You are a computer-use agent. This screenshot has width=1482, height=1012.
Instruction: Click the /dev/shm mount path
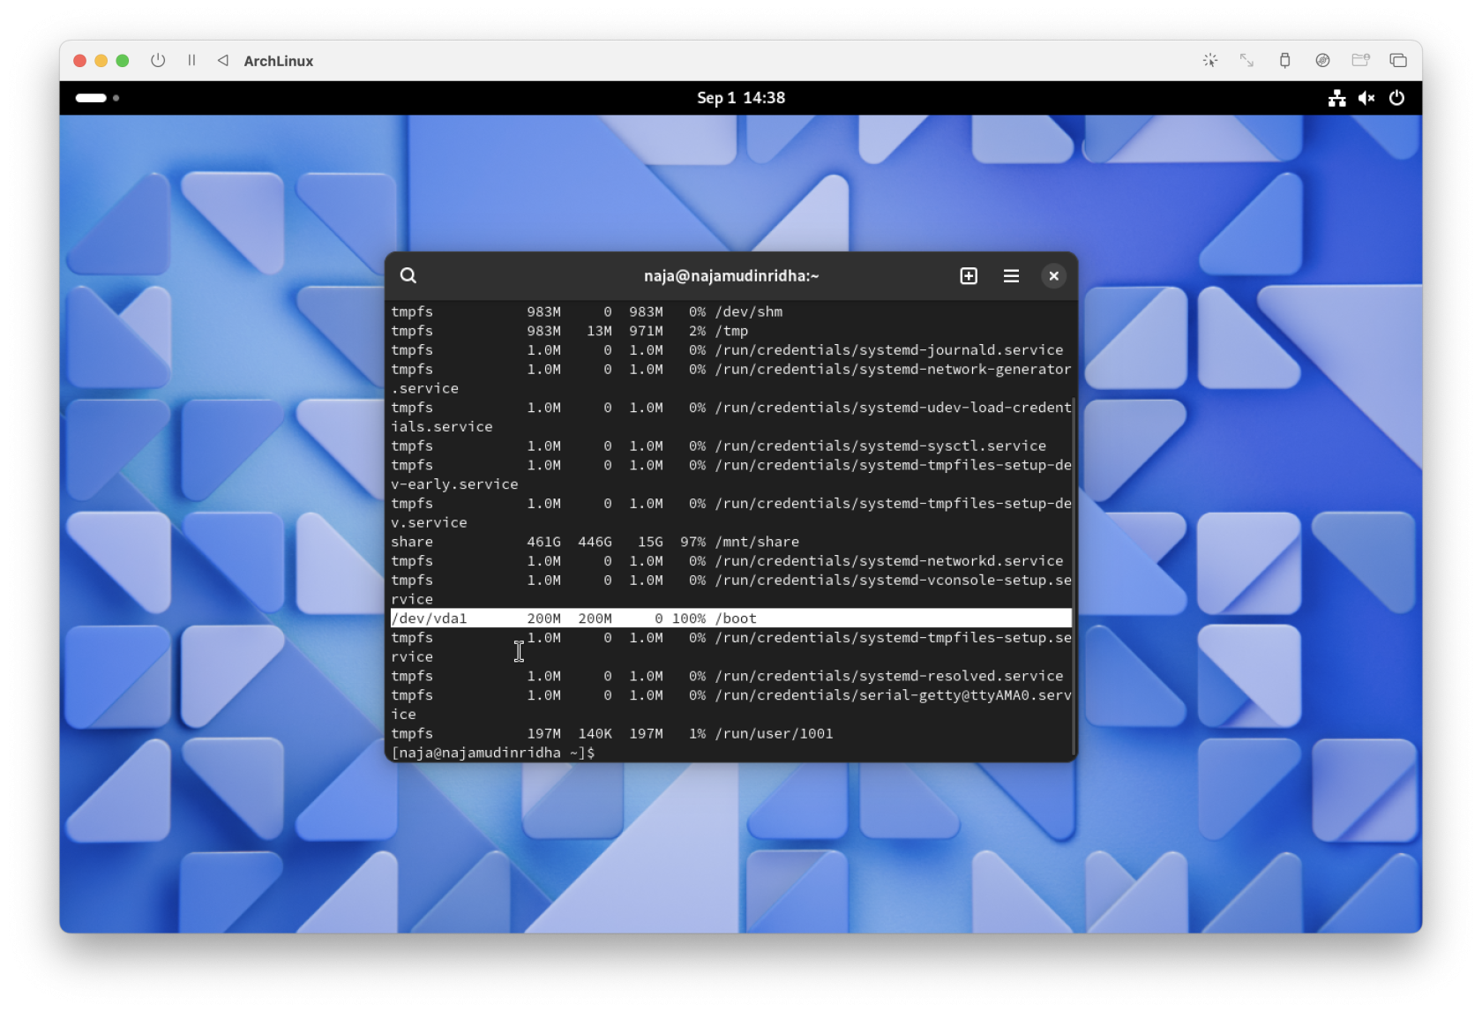(x=748, y=311)
